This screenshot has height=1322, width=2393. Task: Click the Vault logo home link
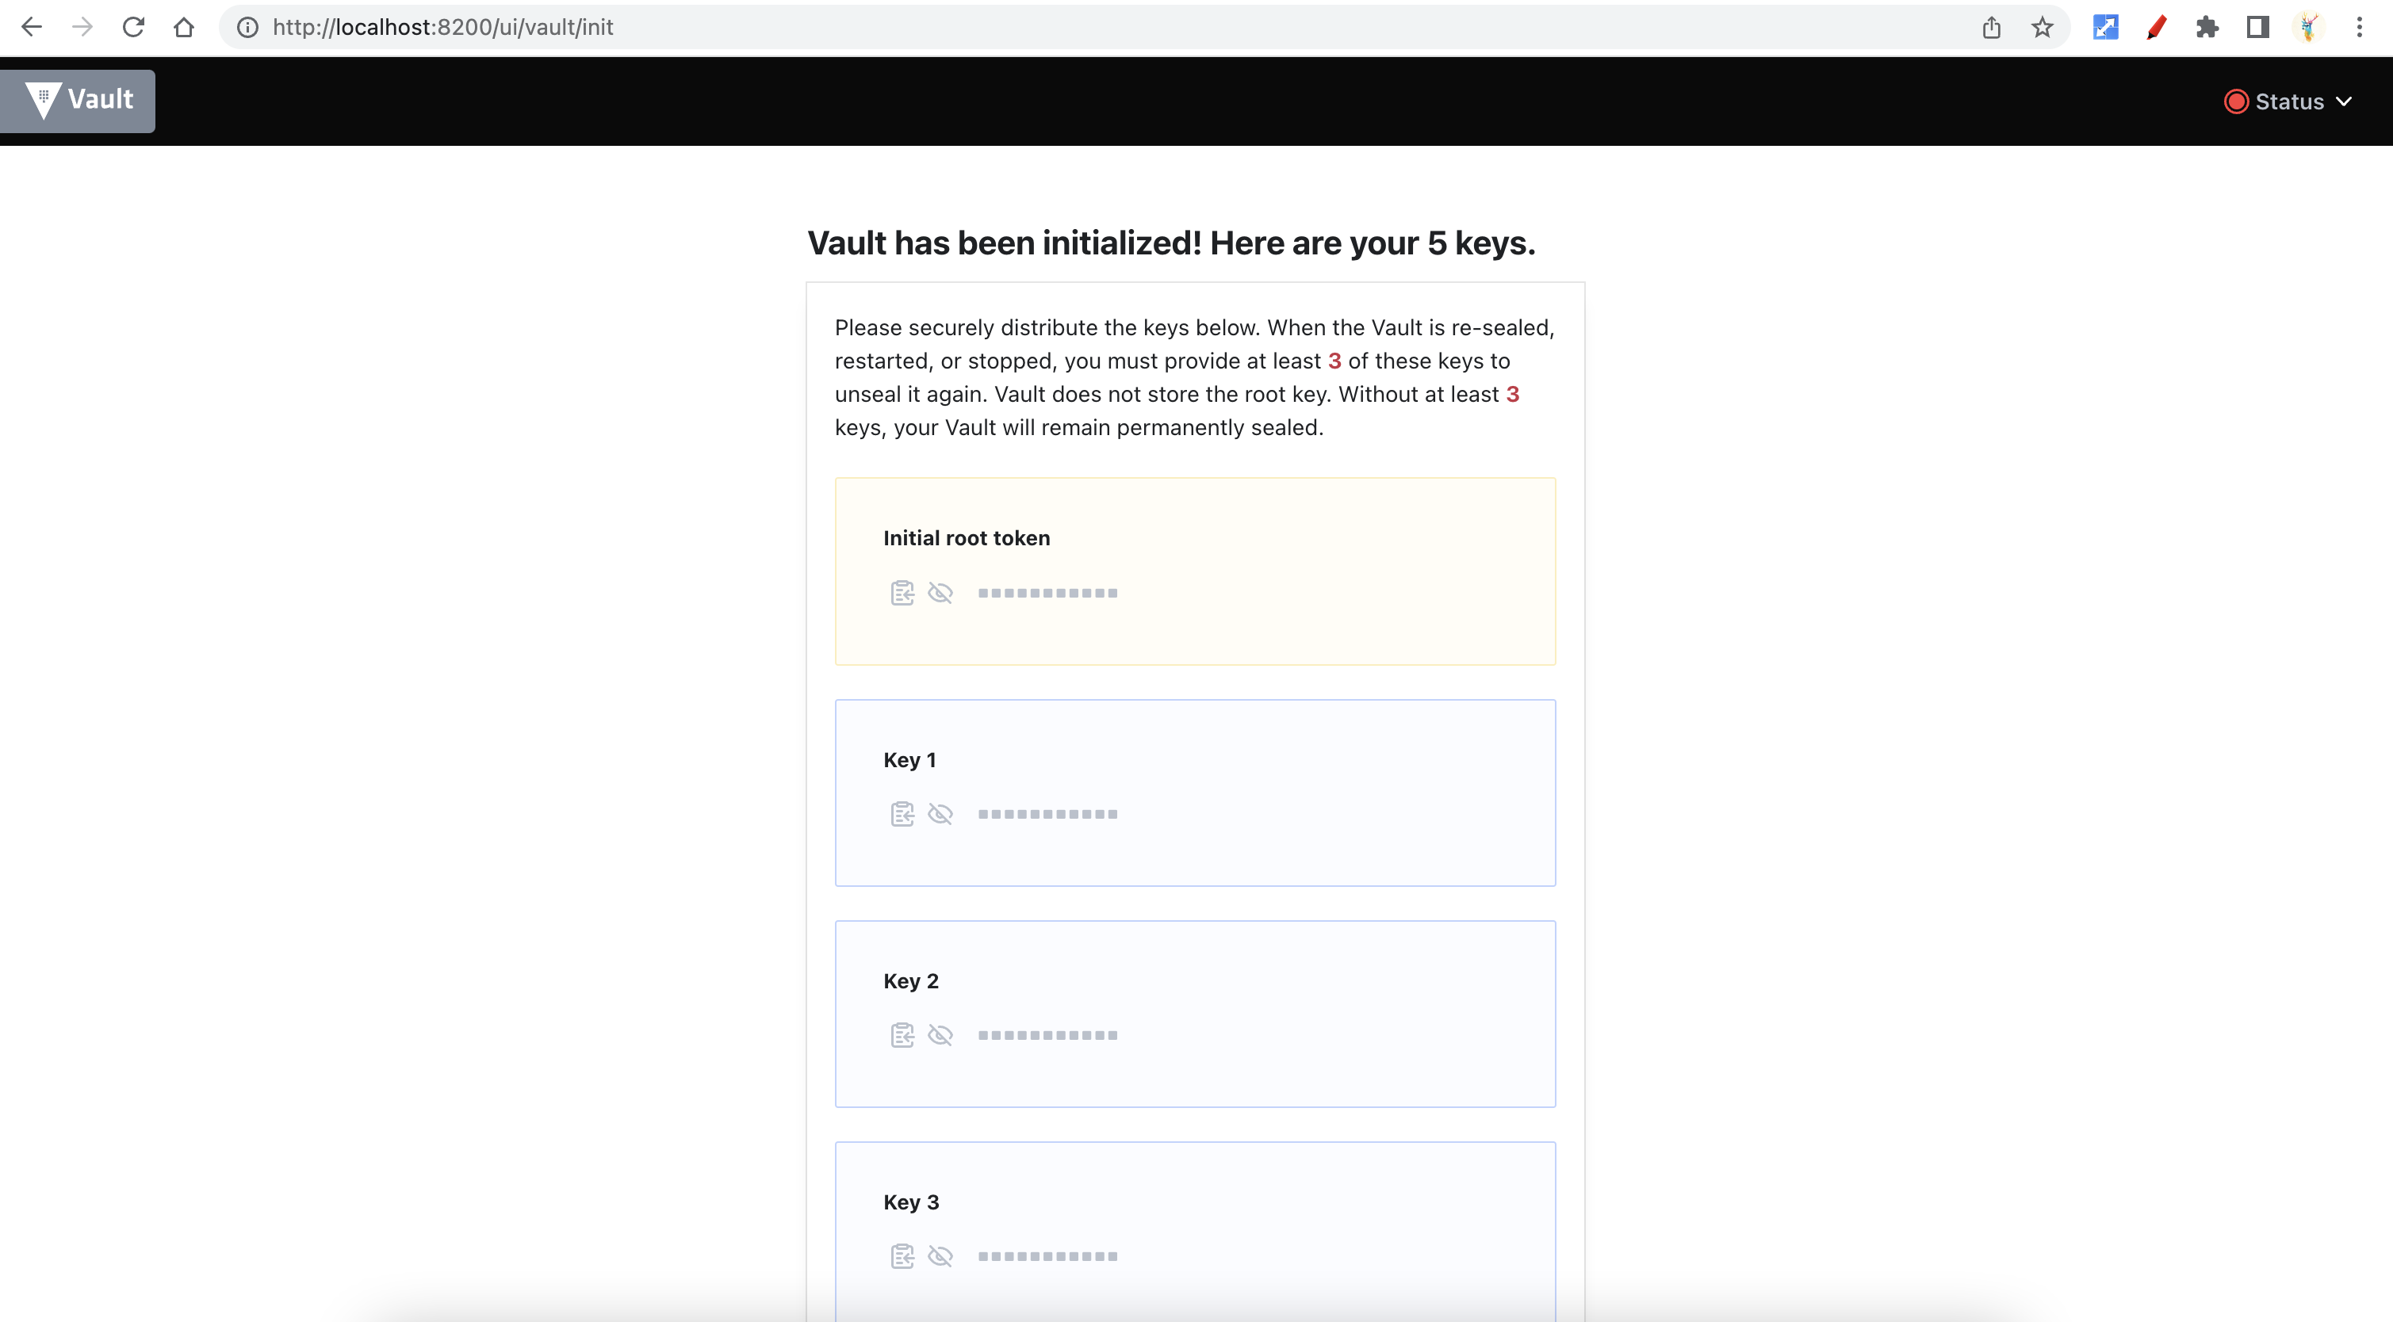click(78, 101)
